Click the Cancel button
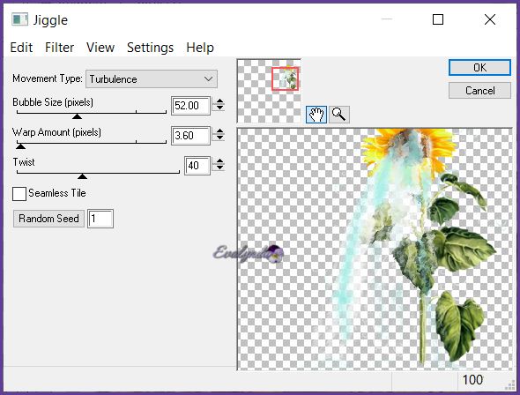The image size is (520, 395). tap(479, 91)
